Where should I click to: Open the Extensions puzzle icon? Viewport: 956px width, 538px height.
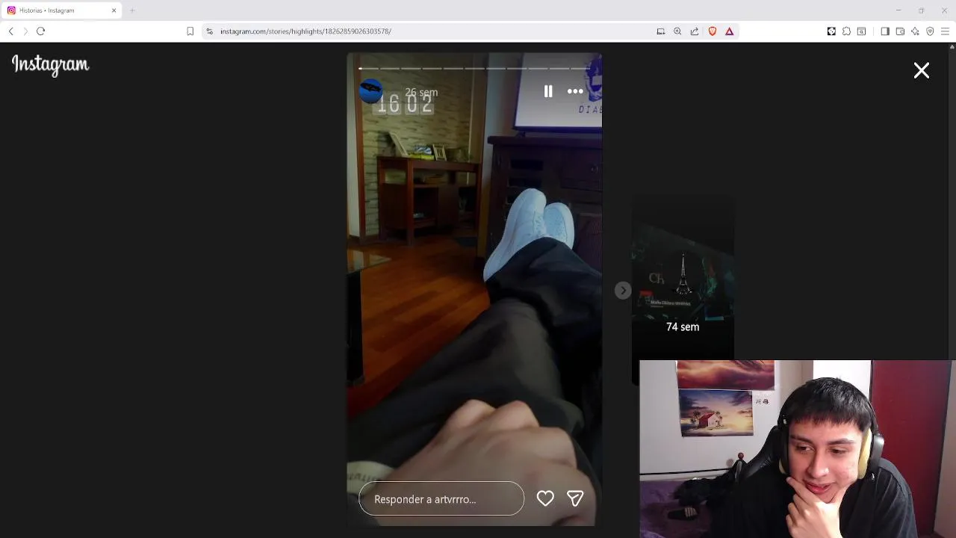pos(846,31)
